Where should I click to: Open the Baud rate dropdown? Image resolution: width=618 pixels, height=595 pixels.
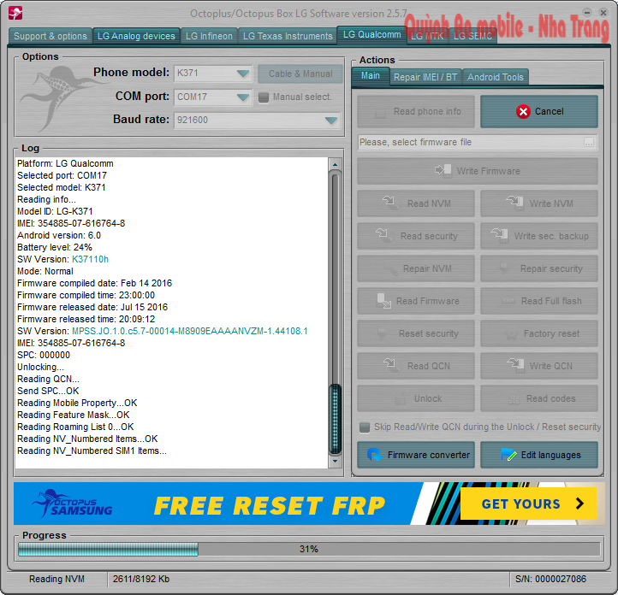coord(257,120)
